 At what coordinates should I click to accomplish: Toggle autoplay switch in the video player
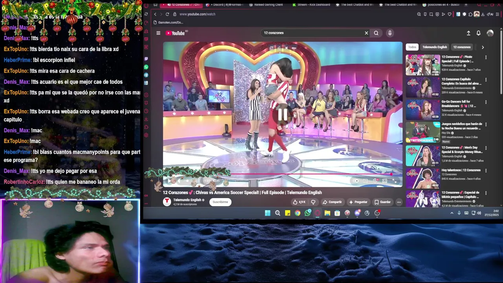click(x=355, y=181)
